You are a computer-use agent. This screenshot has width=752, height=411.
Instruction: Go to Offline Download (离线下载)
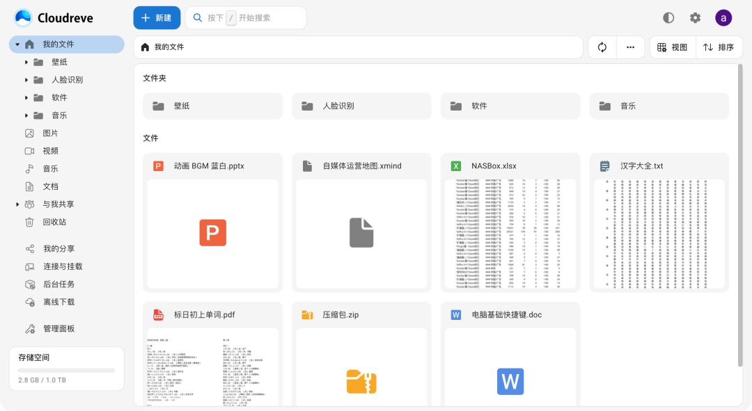58,302
